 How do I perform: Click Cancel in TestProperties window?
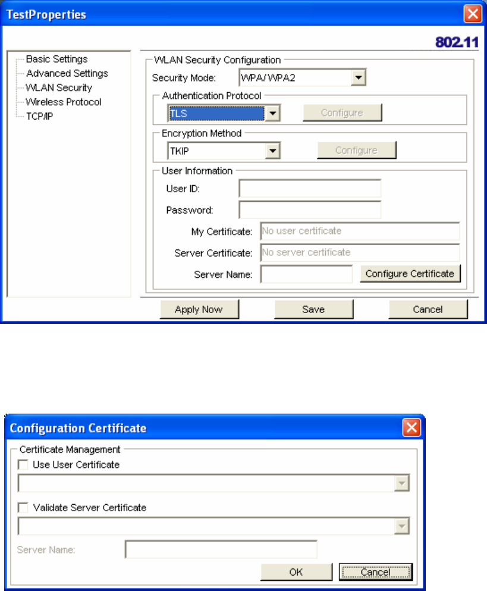(428, 309)
